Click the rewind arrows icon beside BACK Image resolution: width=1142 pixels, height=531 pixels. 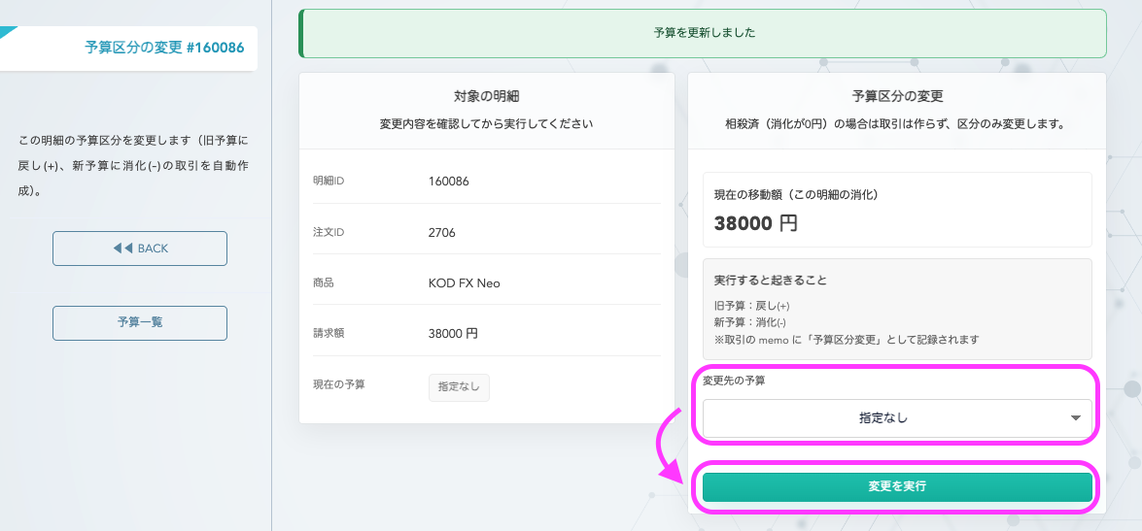click(122, 249)
